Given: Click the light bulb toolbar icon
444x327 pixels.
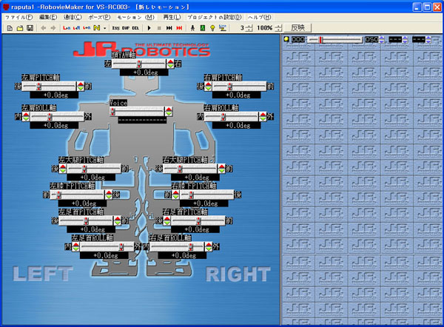Looking at the screenshot, I should point(212,27).
